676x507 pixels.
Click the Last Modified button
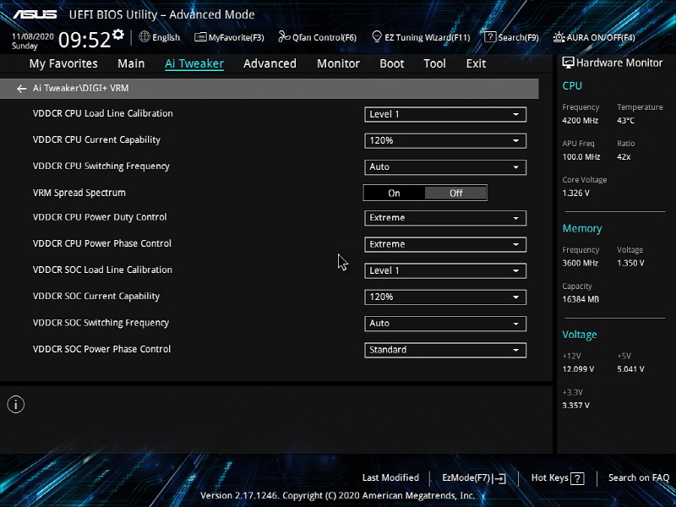coord(390,477)
